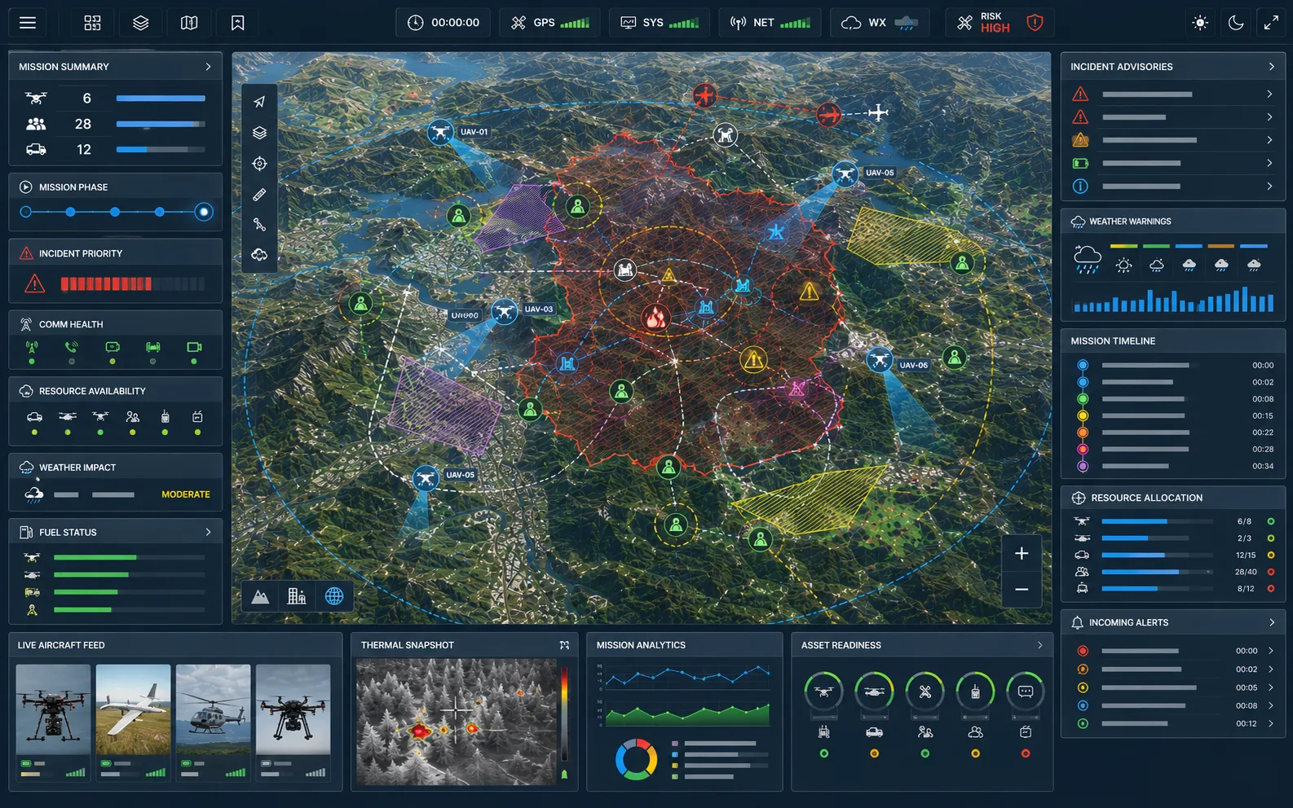The image size is (1293, 808).
Task: Switch to dark theme moon toggle
Action: pos(1236,23)
